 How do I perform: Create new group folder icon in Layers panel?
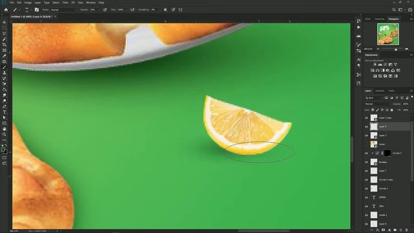(x=395, y=230)
